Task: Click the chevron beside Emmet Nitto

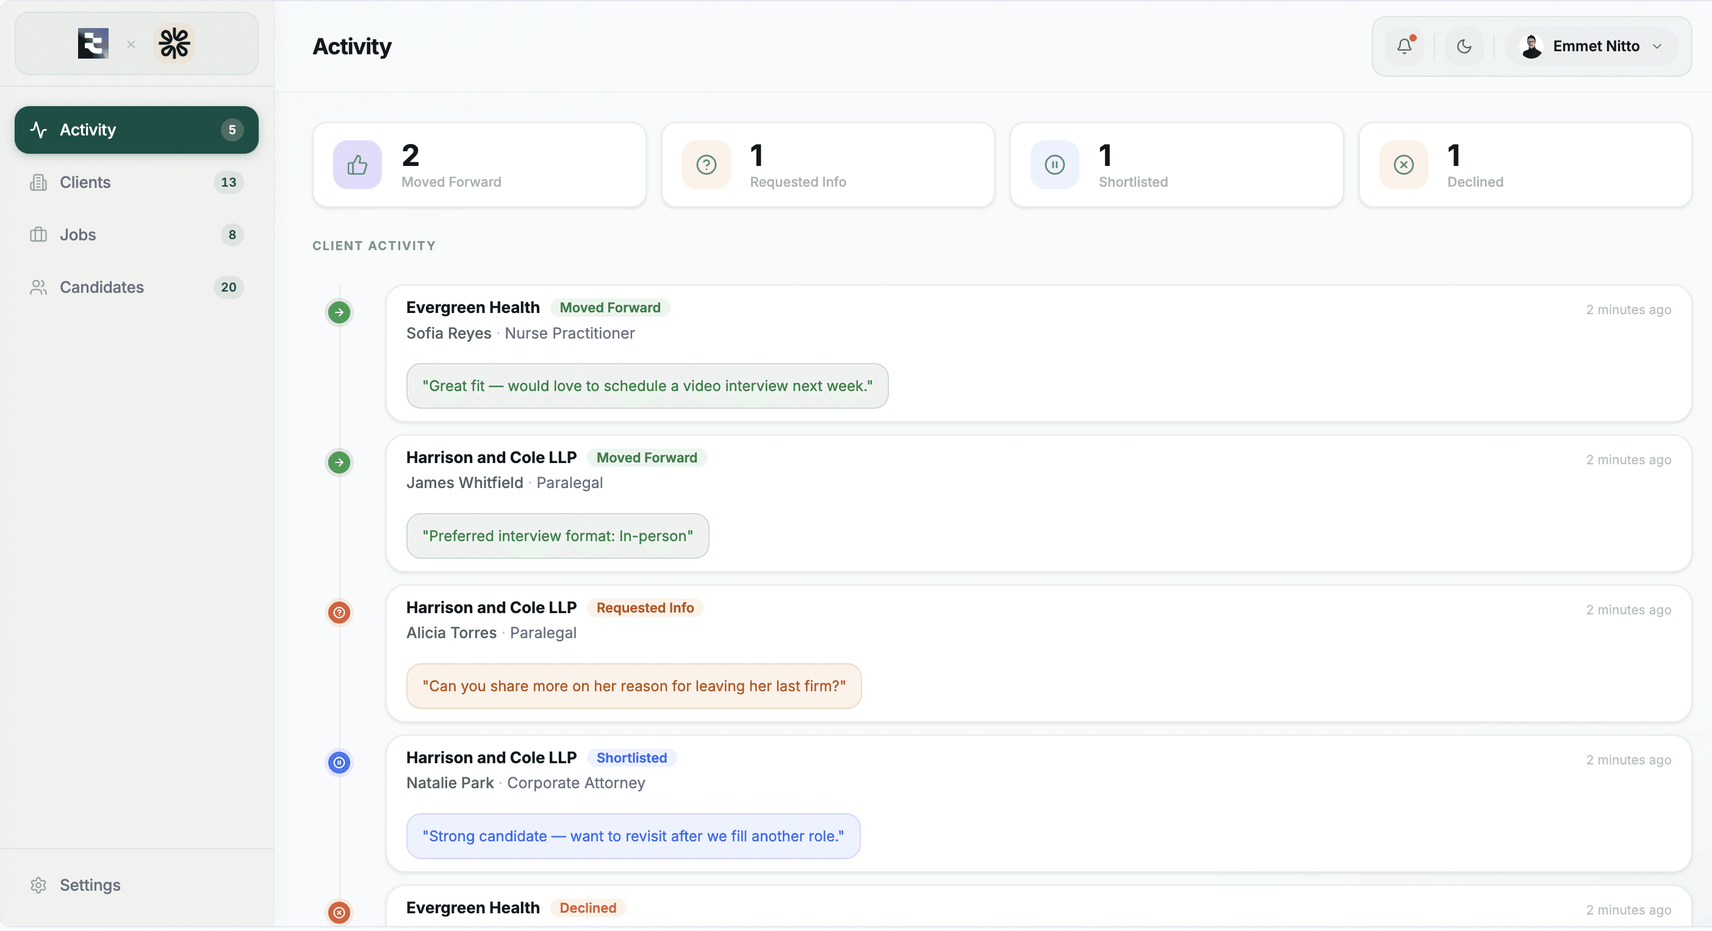Action: [x=1657, y=46]
